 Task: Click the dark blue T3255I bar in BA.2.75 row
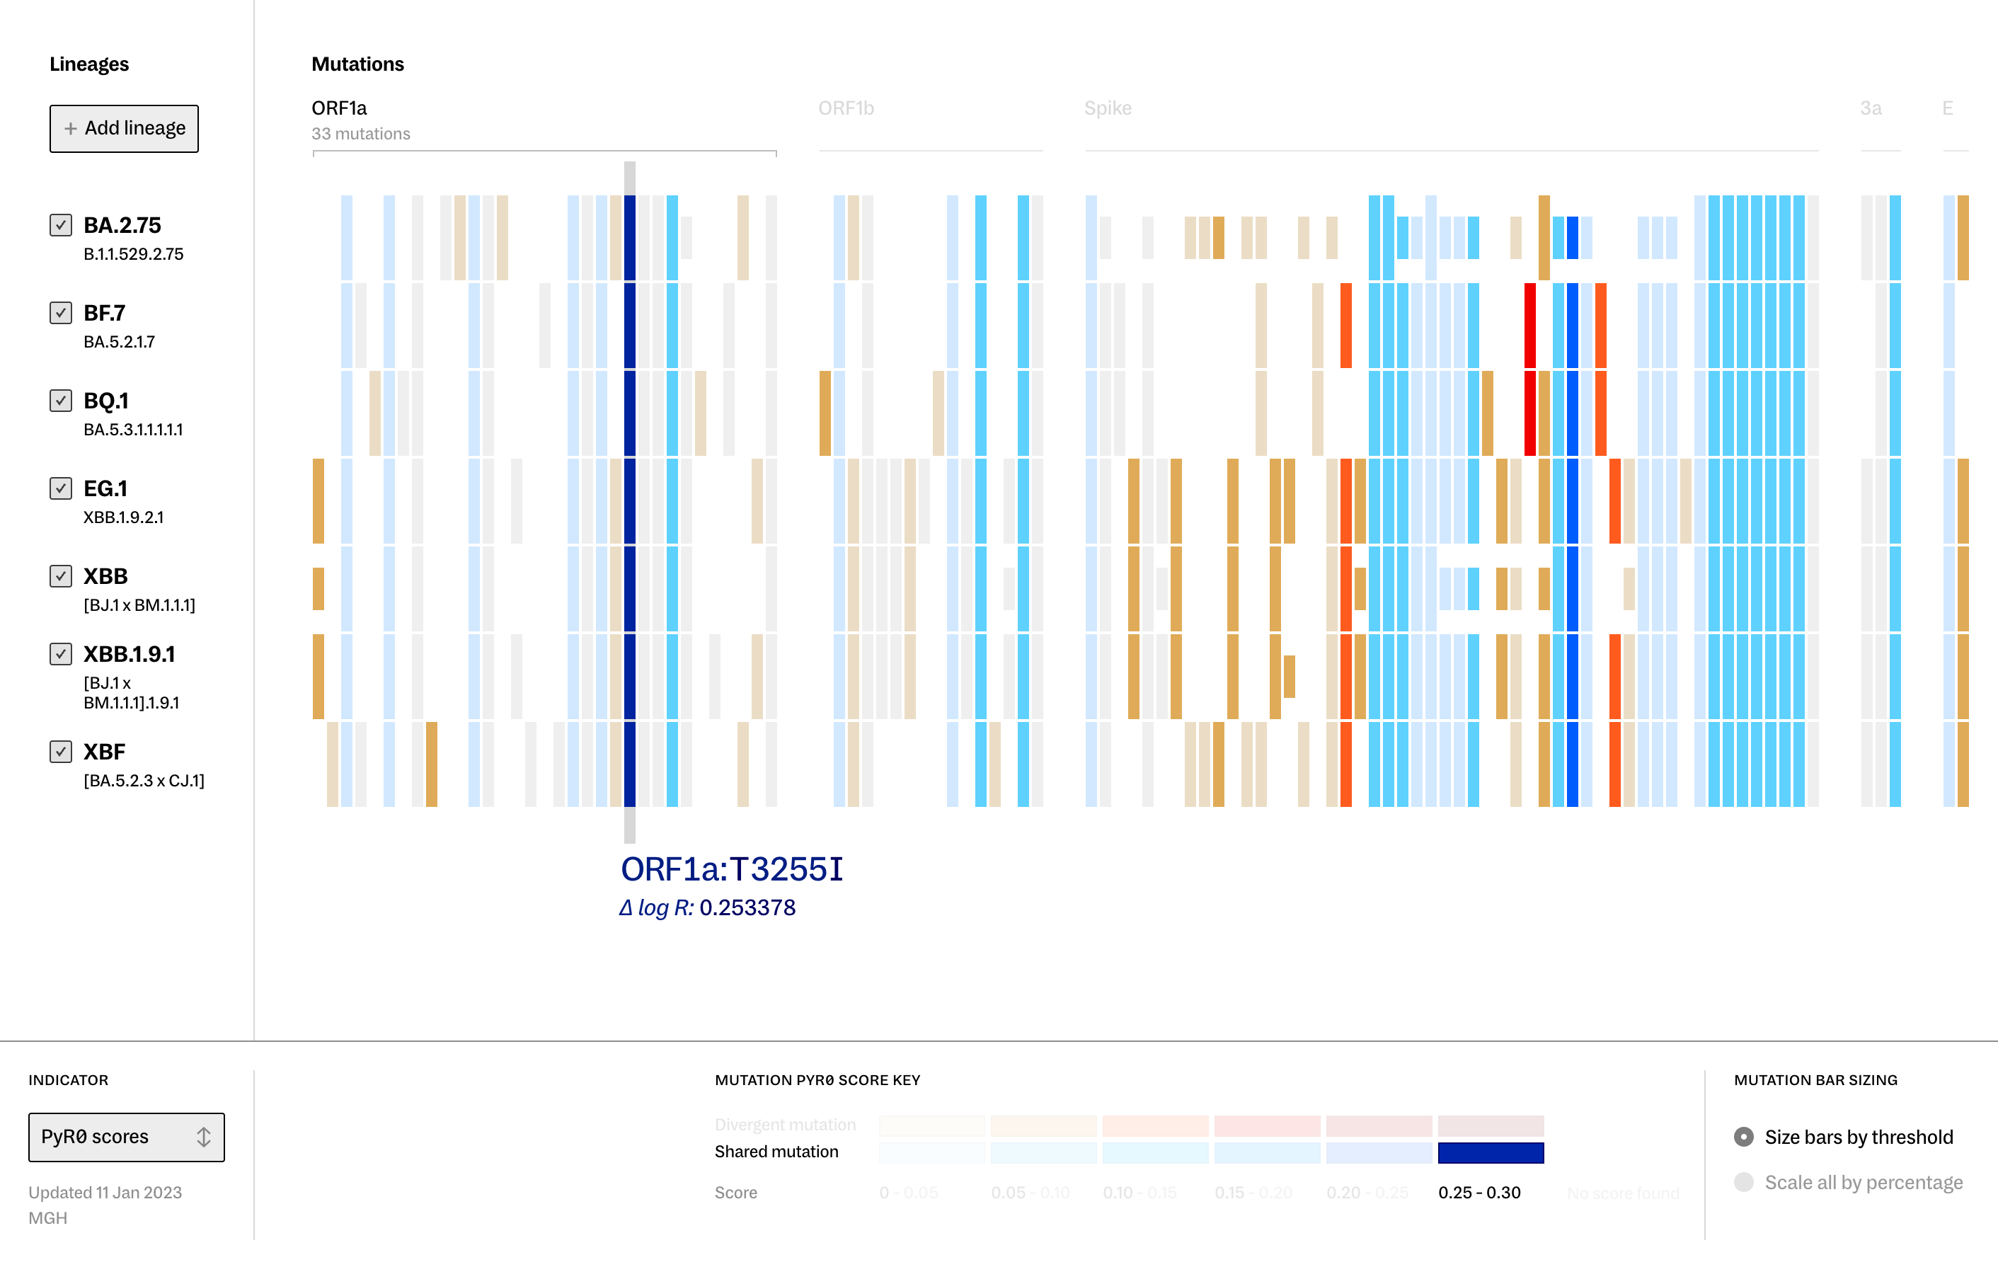630,238
